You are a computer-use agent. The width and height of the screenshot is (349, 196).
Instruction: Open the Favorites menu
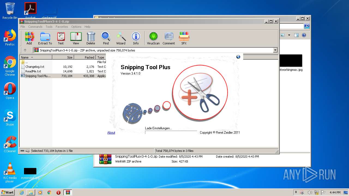62,27
